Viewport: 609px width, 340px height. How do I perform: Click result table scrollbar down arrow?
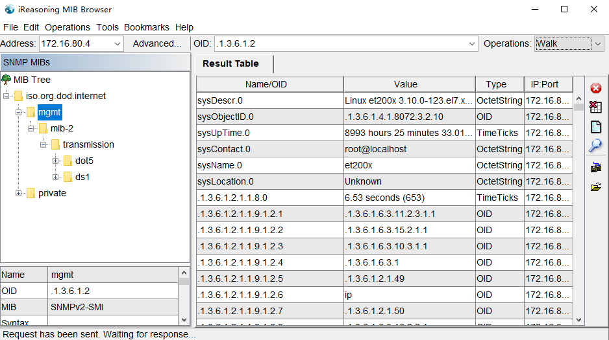click(x=578, y=320)
